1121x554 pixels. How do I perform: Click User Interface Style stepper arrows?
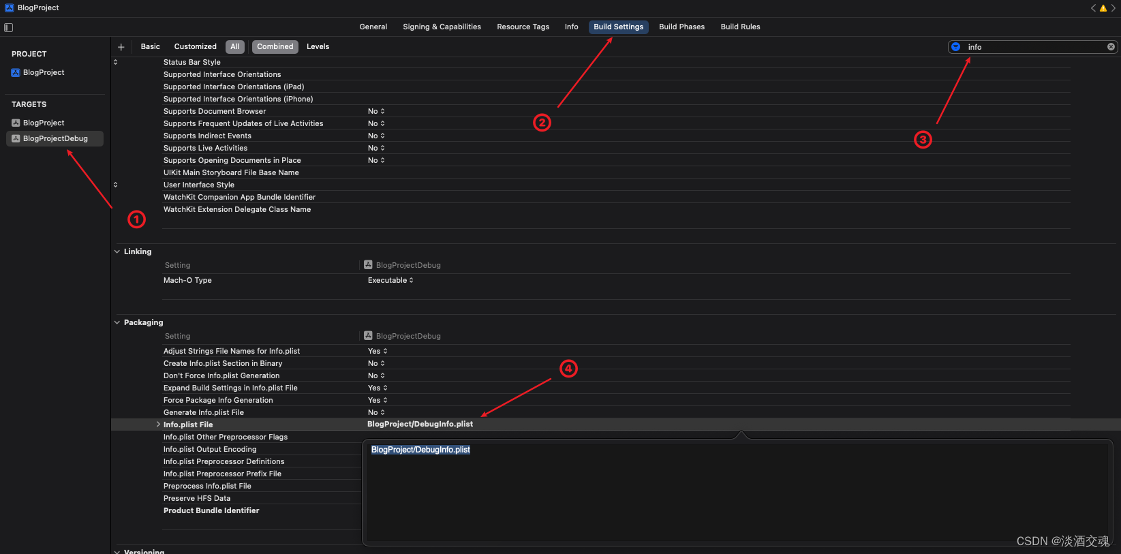(115, 185)
